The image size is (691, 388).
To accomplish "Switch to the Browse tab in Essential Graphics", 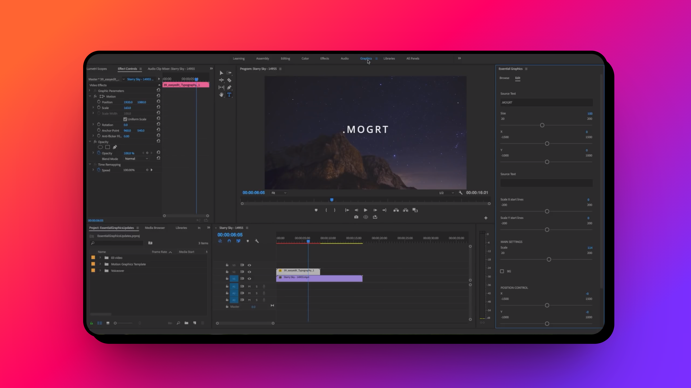I will pos(504,78).
